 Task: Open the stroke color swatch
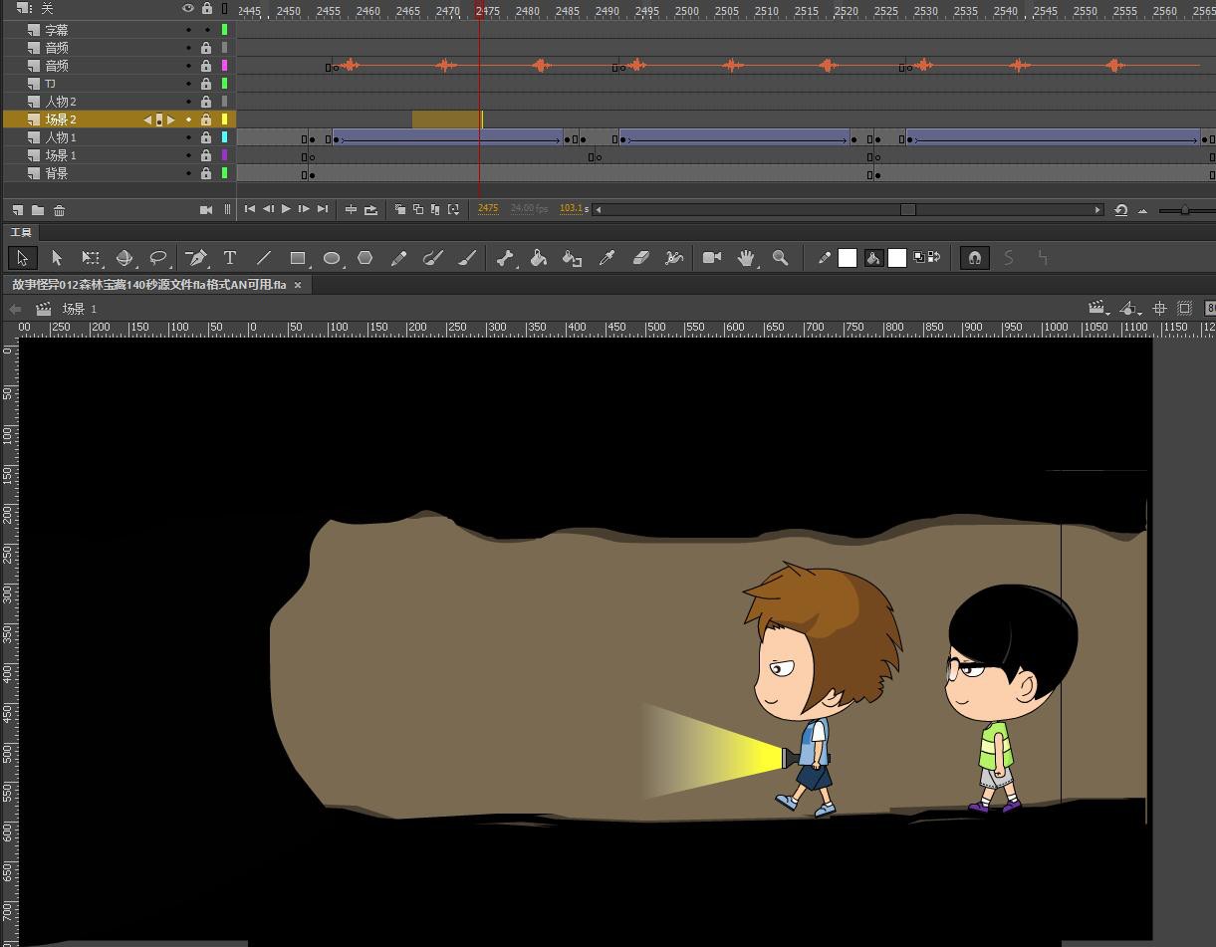click(x=848, y=258)
